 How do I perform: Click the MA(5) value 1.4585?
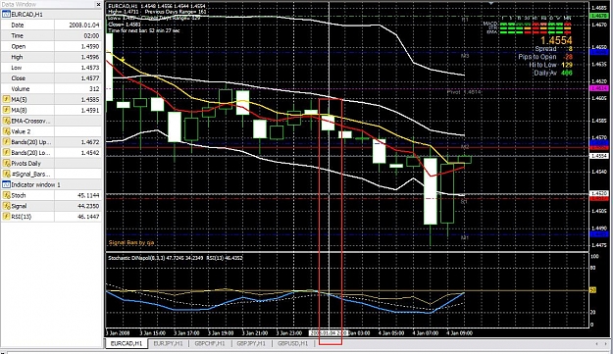90,100
